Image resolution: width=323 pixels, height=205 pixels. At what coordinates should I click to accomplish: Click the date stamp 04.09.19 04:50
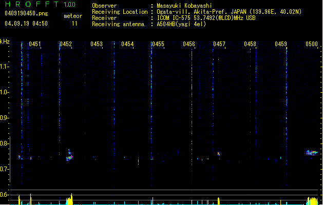[26, 24]
